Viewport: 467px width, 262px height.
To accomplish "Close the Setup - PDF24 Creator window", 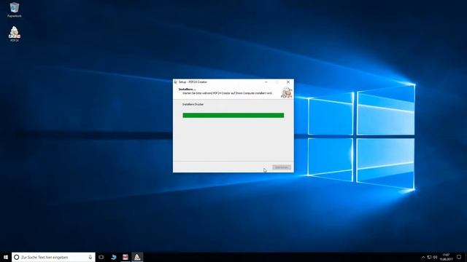I will pyautogui.click(x=288, y=82).
